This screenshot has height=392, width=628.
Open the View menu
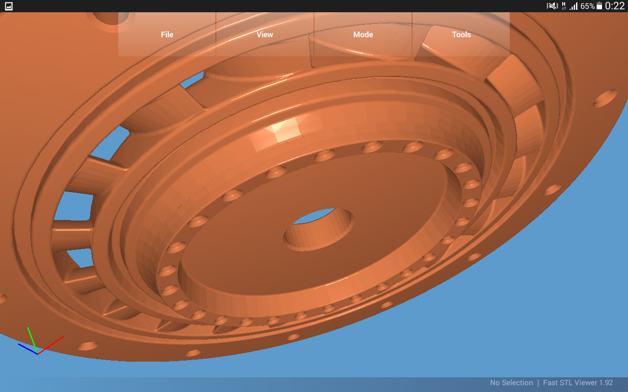265,34
